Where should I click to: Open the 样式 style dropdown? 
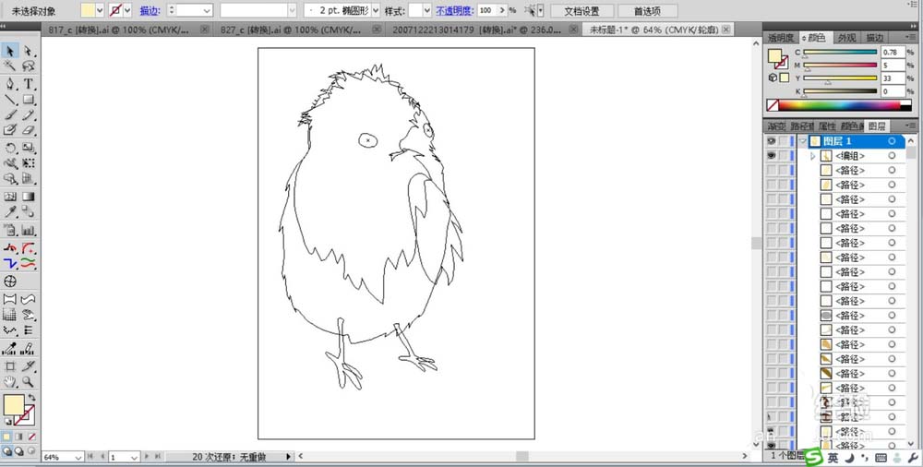[x=427, y=10]
